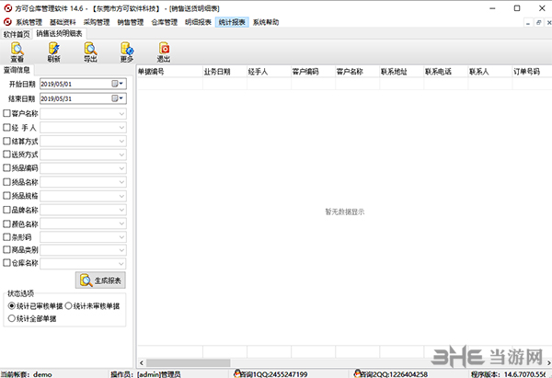Click the red app logo in menu bar
Screen dimensions: 552x378
(7, 22)
